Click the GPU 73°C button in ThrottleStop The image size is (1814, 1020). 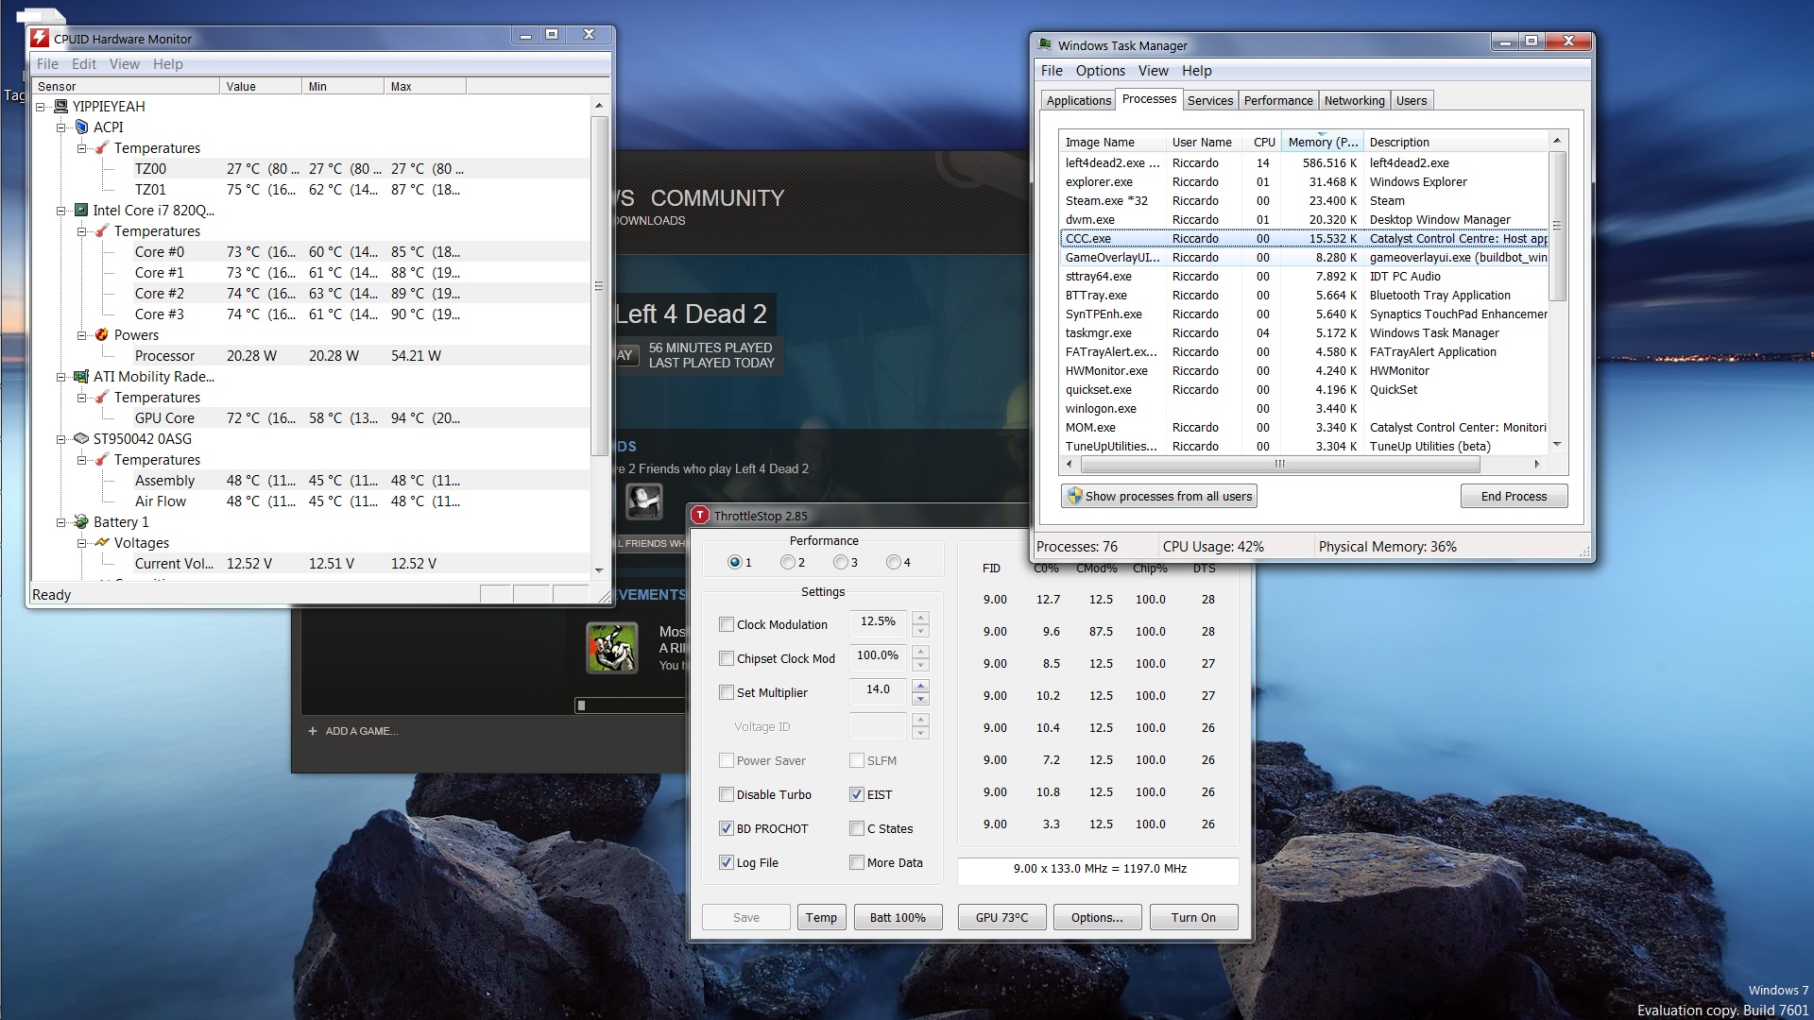pos(1001,917)
